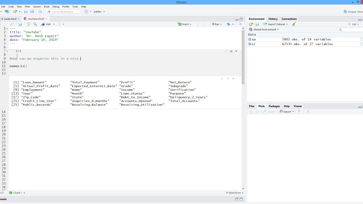The width and height of the screenshot is (363, 204).
Task: Open the Help tab
Action: point(287,106)
